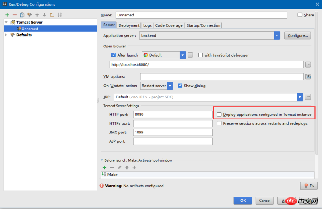Open the On 'Update' action dropdown
This screenshot has width=322, height=209.
(x=170, y=86)
